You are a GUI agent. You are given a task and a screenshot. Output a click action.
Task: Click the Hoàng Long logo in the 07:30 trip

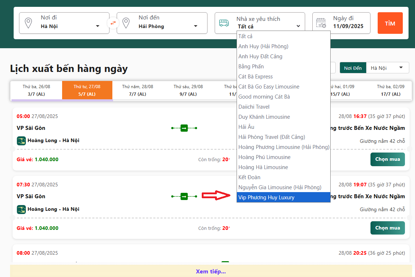click(x=21, y=209)
